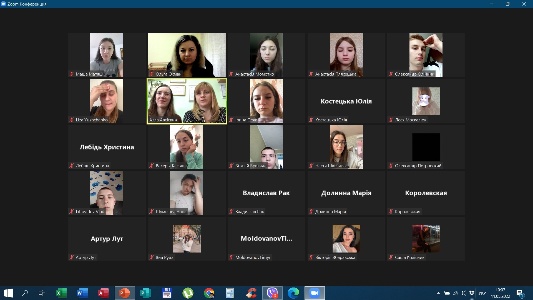Open uTorrent from the taskbar

188,293
